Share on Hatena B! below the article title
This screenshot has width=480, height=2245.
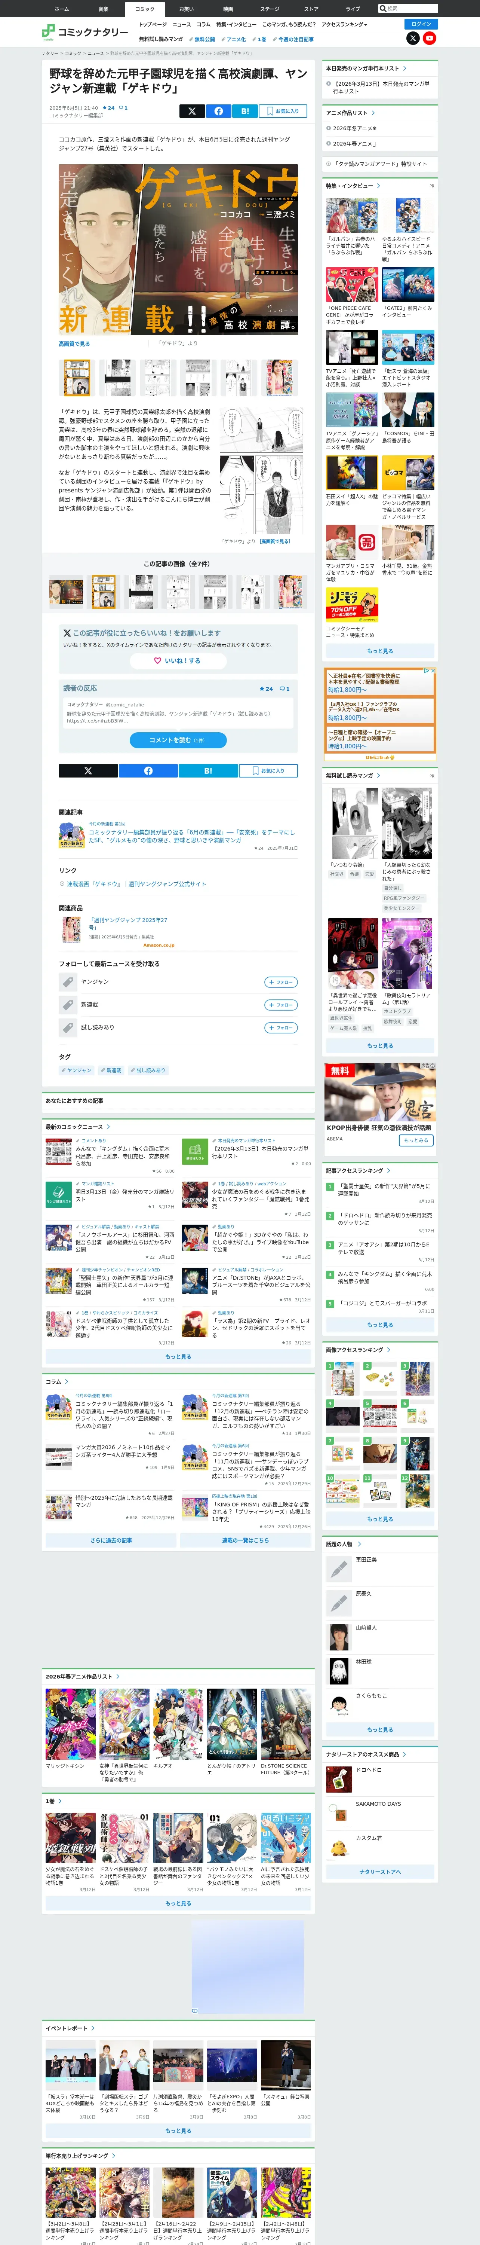pos(245,111)
